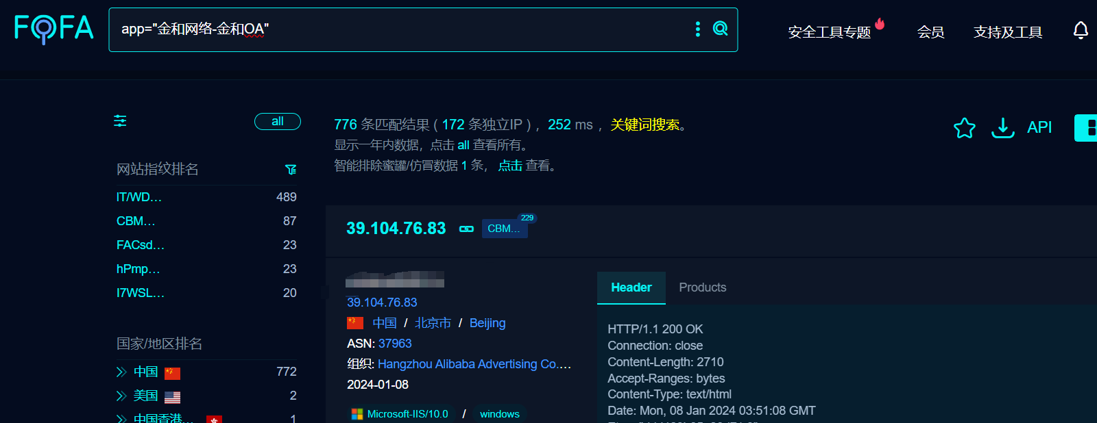The height and width of the screenshot is (423, 1097).
Task: Click the 'HTTP/1.1 200 OK' header line
Action: tap(655, 329)
